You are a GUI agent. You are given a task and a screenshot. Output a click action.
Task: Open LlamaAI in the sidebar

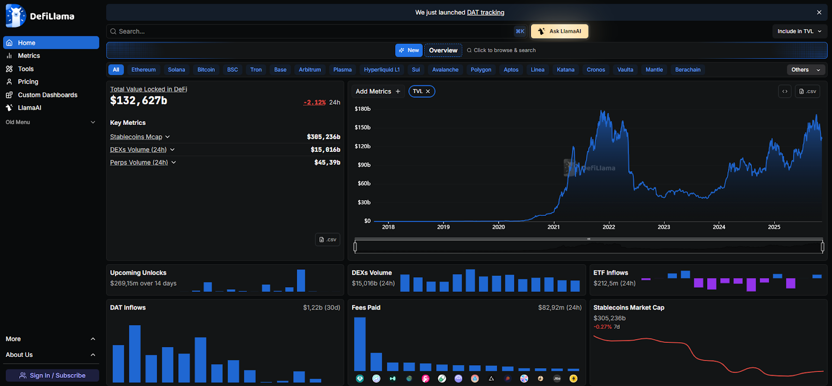29,108
